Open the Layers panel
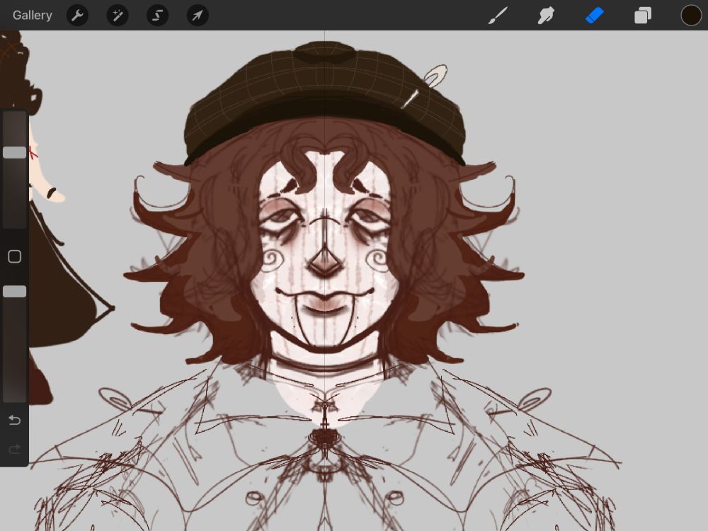 click(643, 16)
